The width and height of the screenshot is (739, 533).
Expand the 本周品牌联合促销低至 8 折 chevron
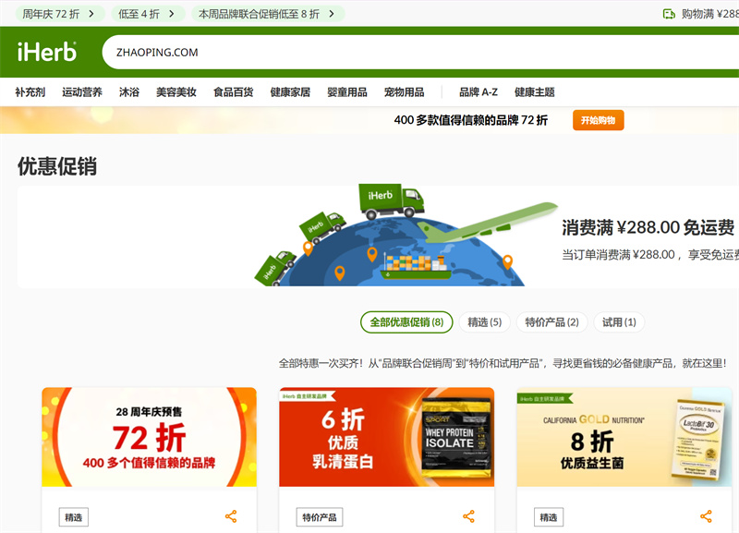[x=332, y=14]
